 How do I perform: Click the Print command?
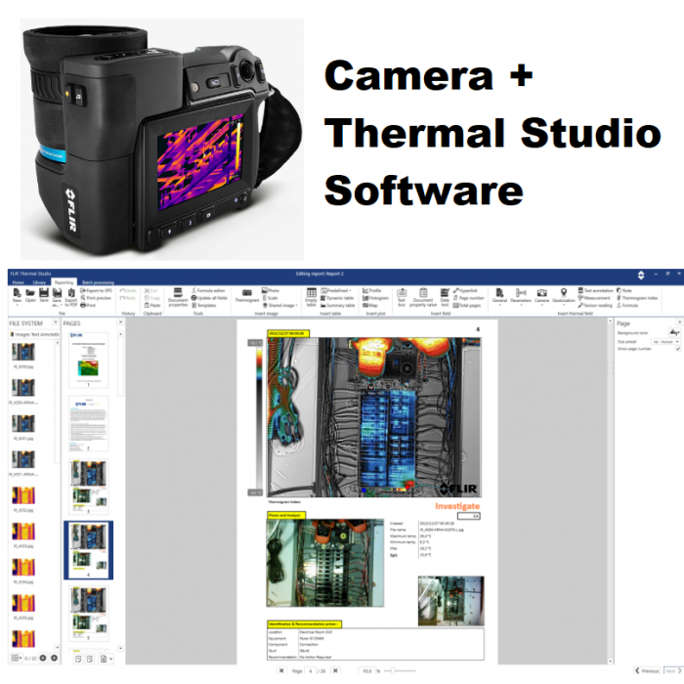coord(89,305)
